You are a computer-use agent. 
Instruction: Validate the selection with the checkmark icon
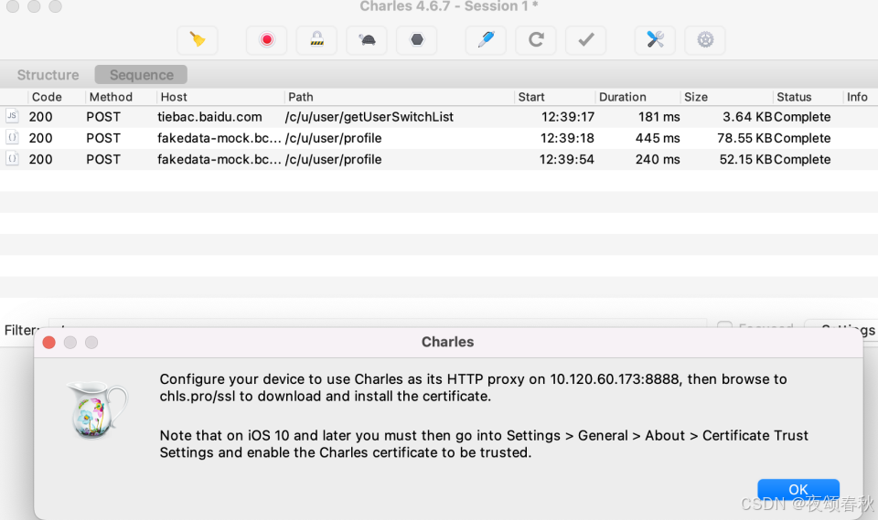(x=585, y=39)
